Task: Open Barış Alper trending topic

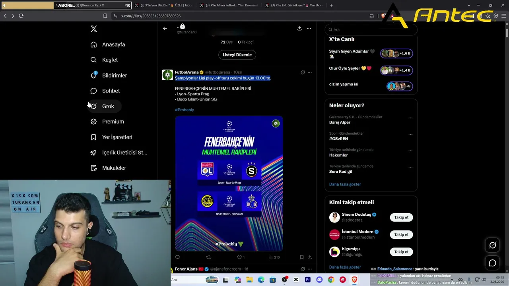Action: click(340, 122)
